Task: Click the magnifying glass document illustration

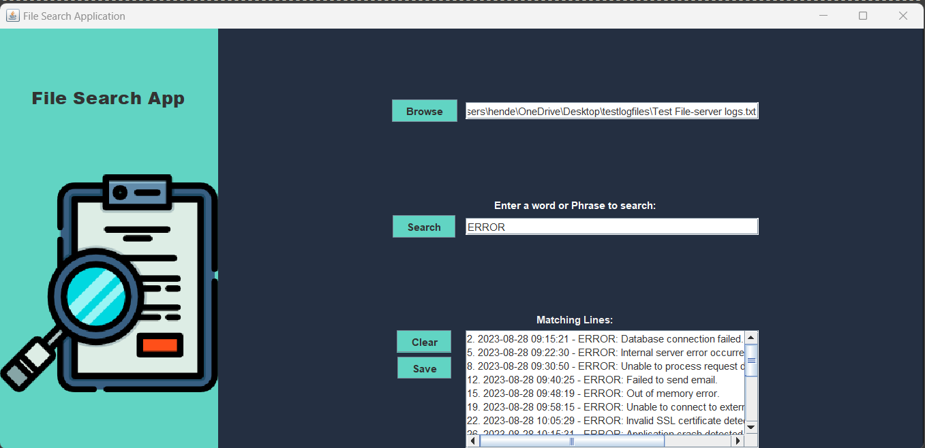Action: tap(109, 283)
